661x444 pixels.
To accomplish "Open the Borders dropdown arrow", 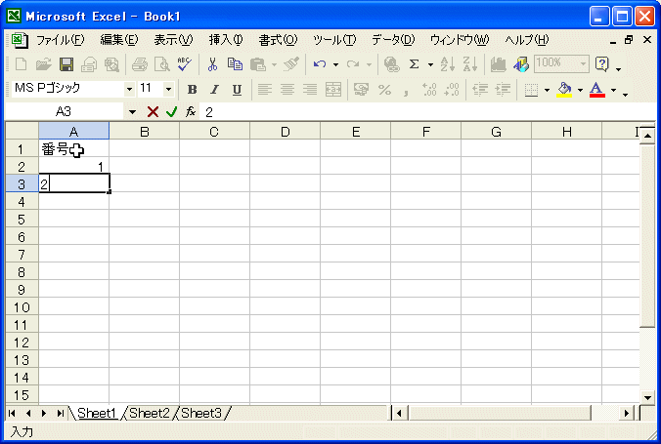I will pos(547,89).
